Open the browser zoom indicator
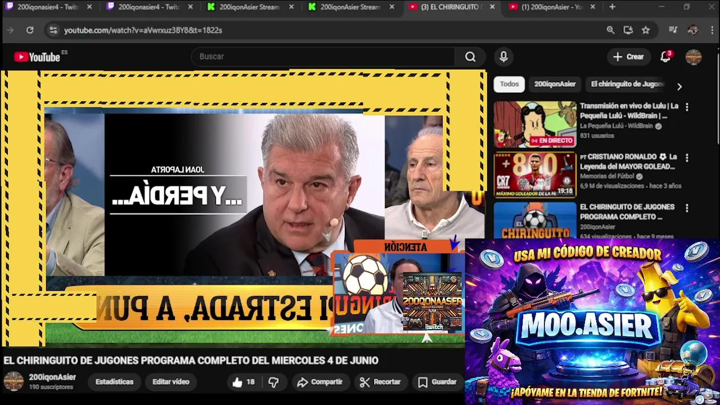720x405 pixels. (610, 30)
